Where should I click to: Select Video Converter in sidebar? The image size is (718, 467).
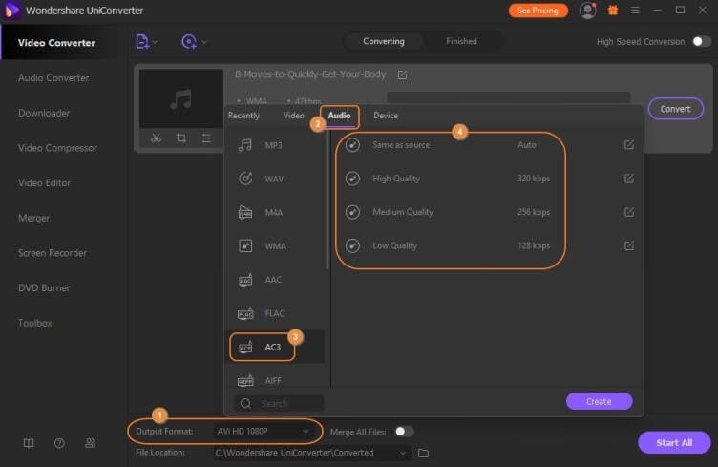tap(56, 43)
